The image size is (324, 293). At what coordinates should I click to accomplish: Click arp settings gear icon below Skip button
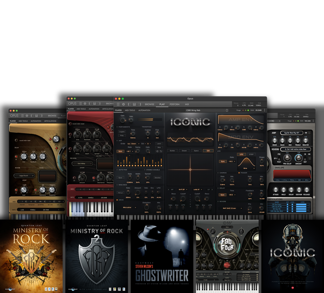(x=158, y=151)
